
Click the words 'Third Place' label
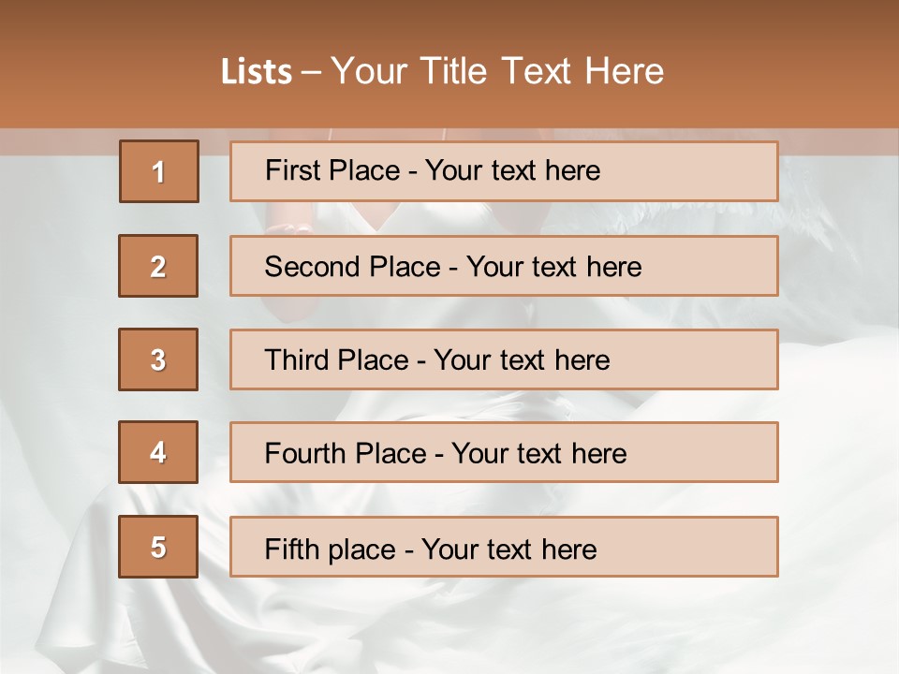(336, 359)
